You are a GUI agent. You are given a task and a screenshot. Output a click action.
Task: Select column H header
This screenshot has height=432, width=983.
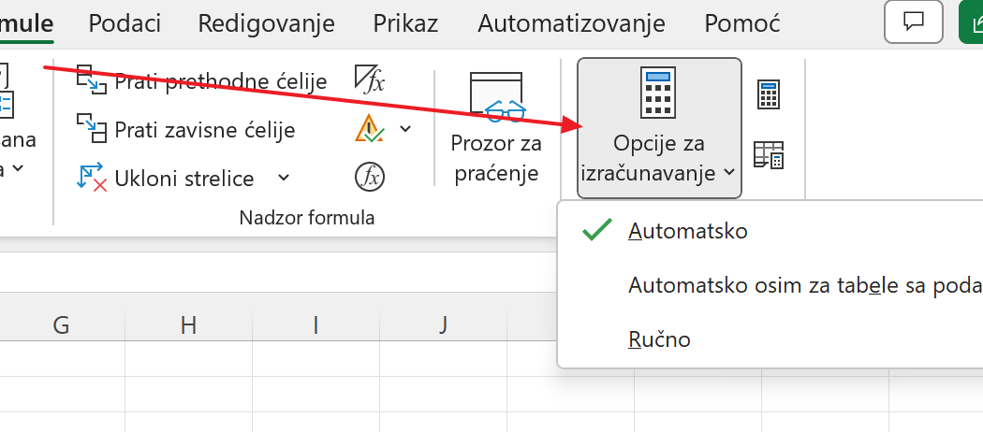pos(188,325)
